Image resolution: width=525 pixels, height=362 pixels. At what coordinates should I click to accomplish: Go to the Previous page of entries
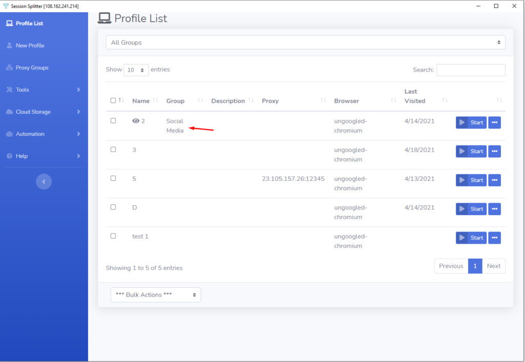pyautogui.click(x=451, y=266)
